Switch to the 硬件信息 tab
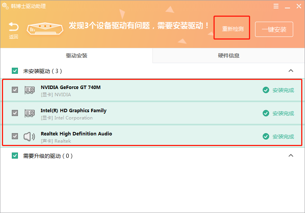Viewport: 305px width, 213px height. (x=229, y=56)
